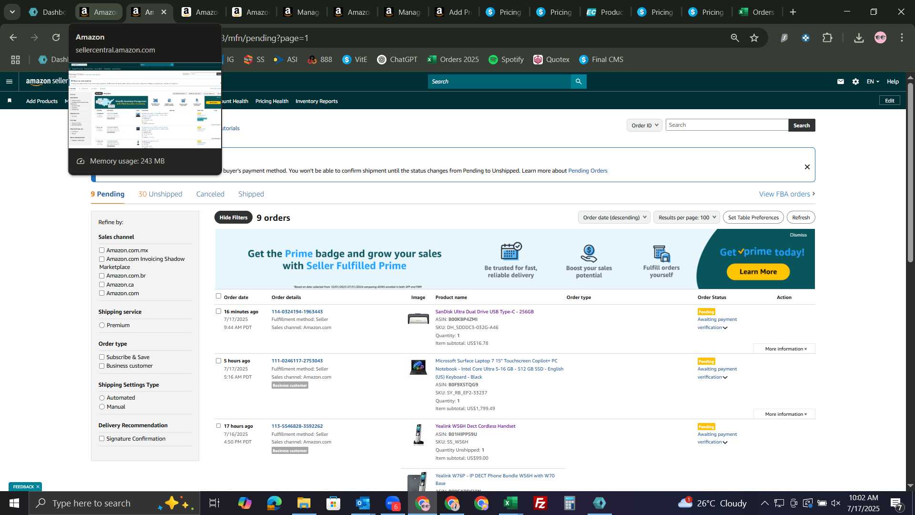Image resolution: width=915 pixels, height=515 pixels.
Task: Click the bookmark flag icon beside Add Products
Action: coord(10,101)
